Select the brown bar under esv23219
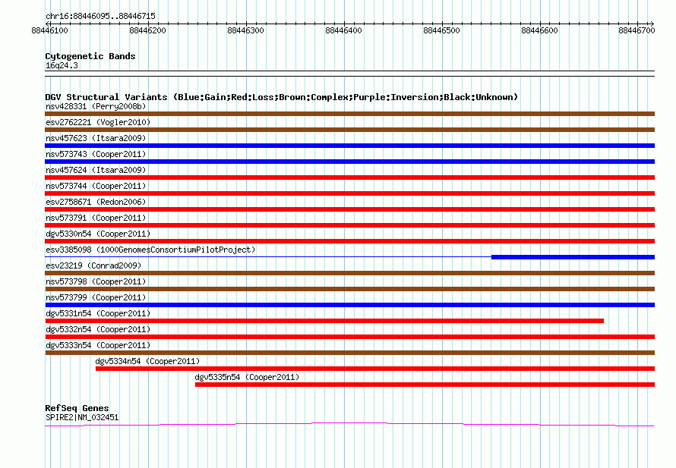 (349, 273)
